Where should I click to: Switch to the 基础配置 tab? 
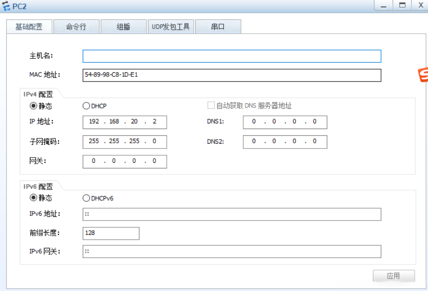tap(29, 27)
